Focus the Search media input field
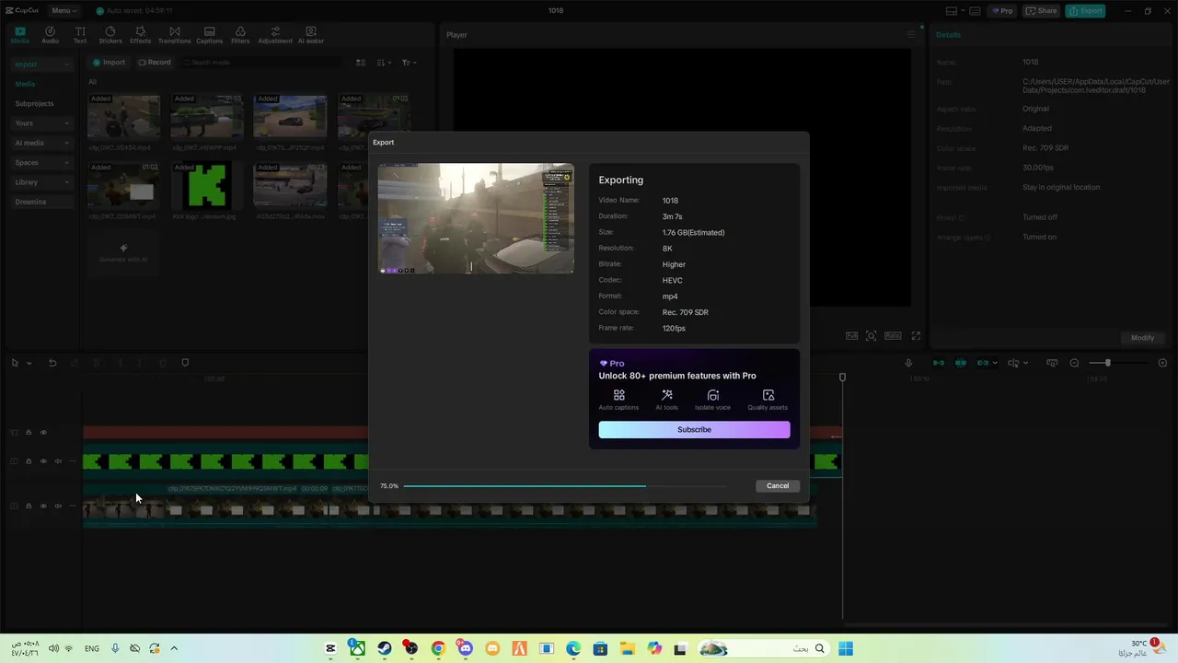Screen dimensions: 1178x663 coord(260,63)
